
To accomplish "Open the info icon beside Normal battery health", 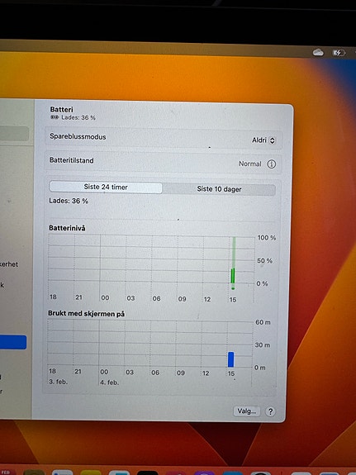I will tap(271, 164).
